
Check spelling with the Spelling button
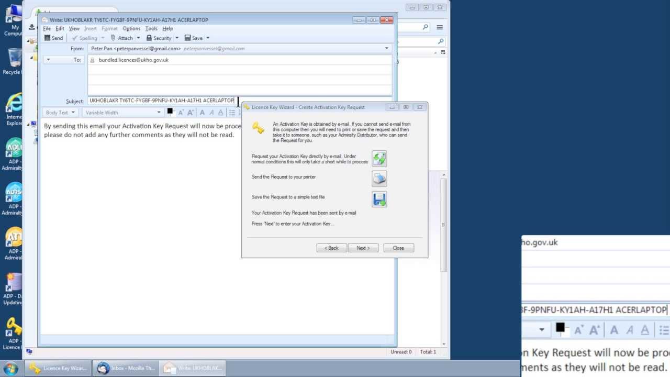84,38
